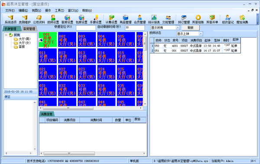Open 包房设置 toolbar icon
Screen dimensions: 260x164
point(81,20)
